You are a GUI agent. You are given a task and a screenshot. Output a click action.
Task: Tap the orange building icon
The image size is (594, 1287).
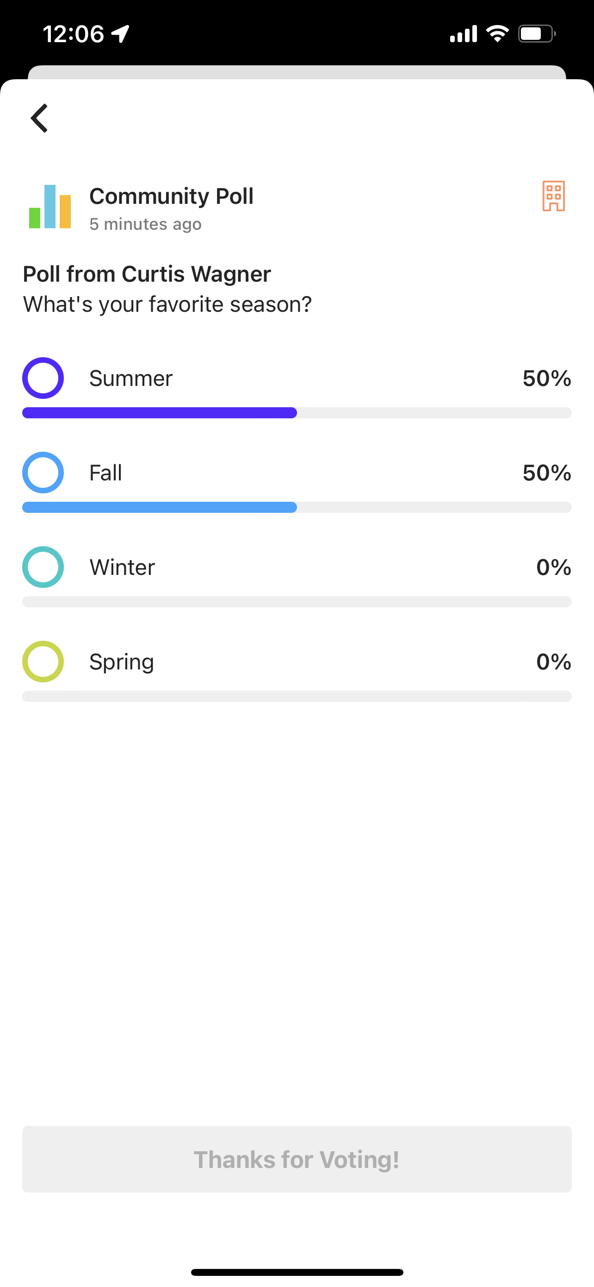click(x=553, y=196)
